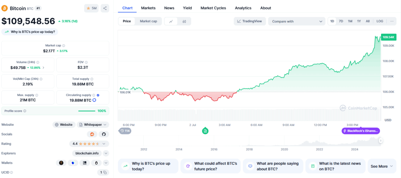The width and height of the screenshot is (401, 178).
Task: Open the blue shield wallet icon
Action: [x=73, y=163]
